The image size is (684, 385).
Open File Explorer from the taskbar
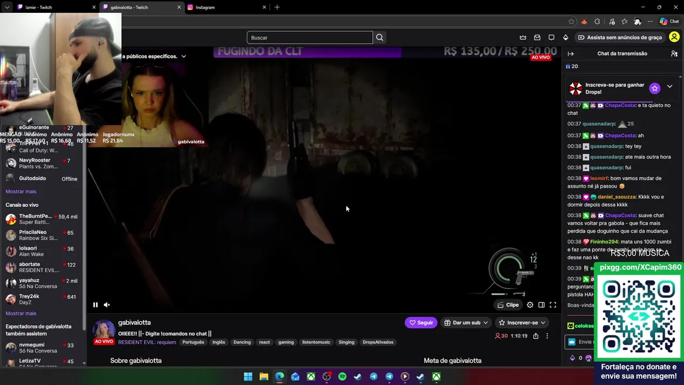(x=264, y=377)
